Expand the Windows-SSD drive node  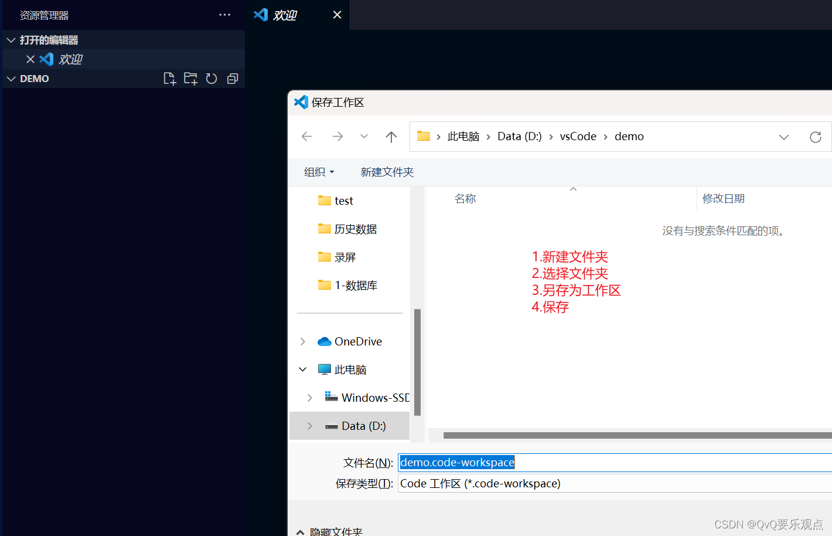coord(310,398)
